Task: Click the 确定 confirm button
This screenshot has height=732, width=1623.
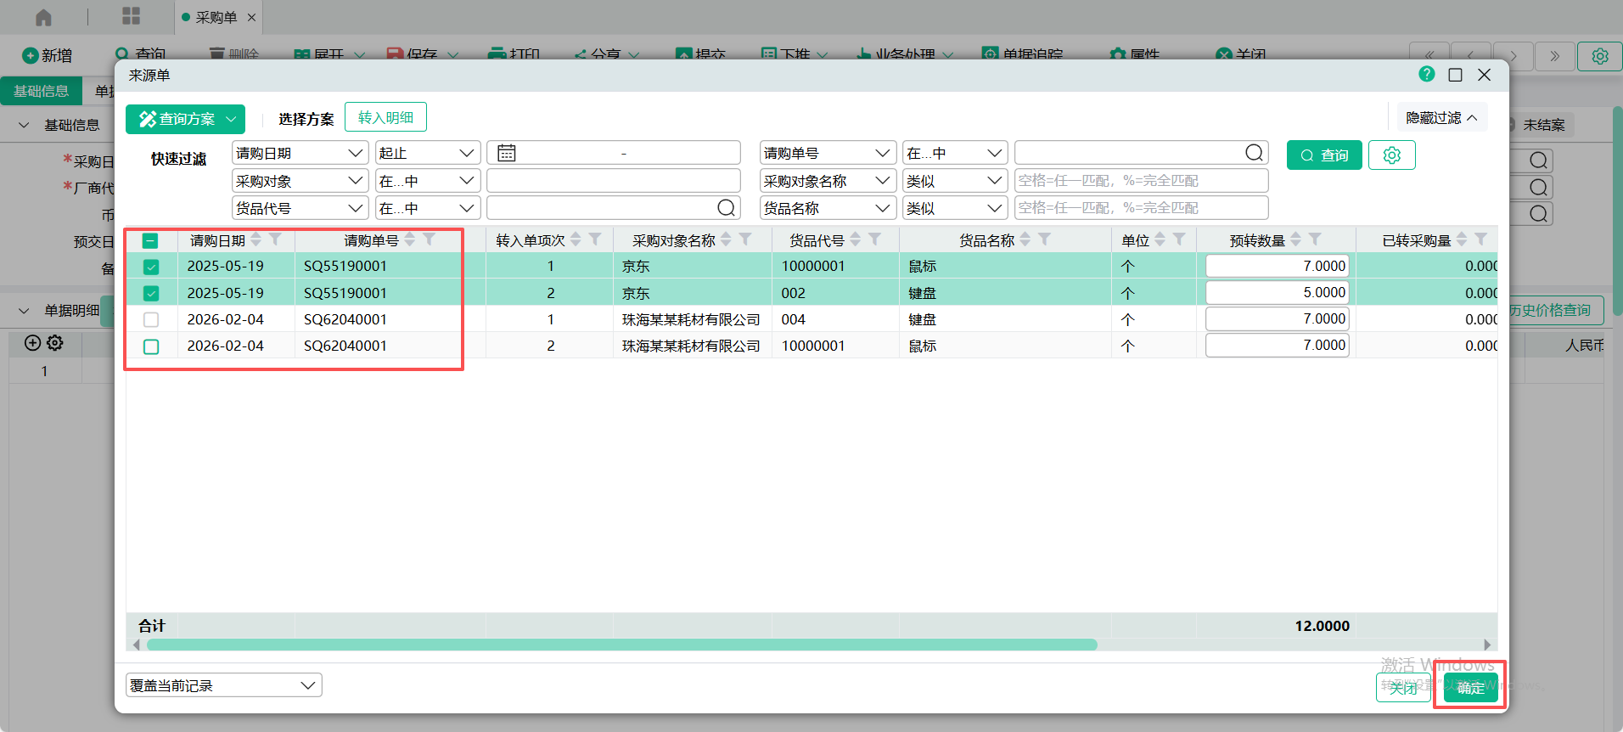Action: [1470, 687]
